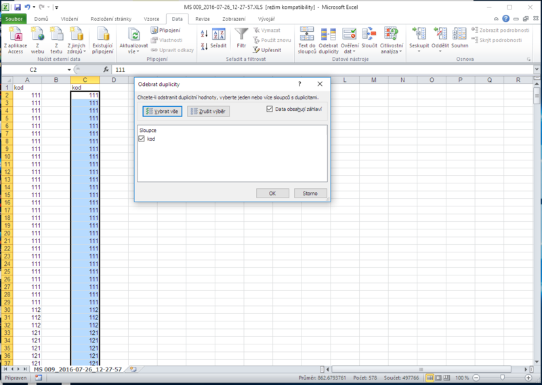
Task: Click dialog help question mark
Action: pos(299,84)
